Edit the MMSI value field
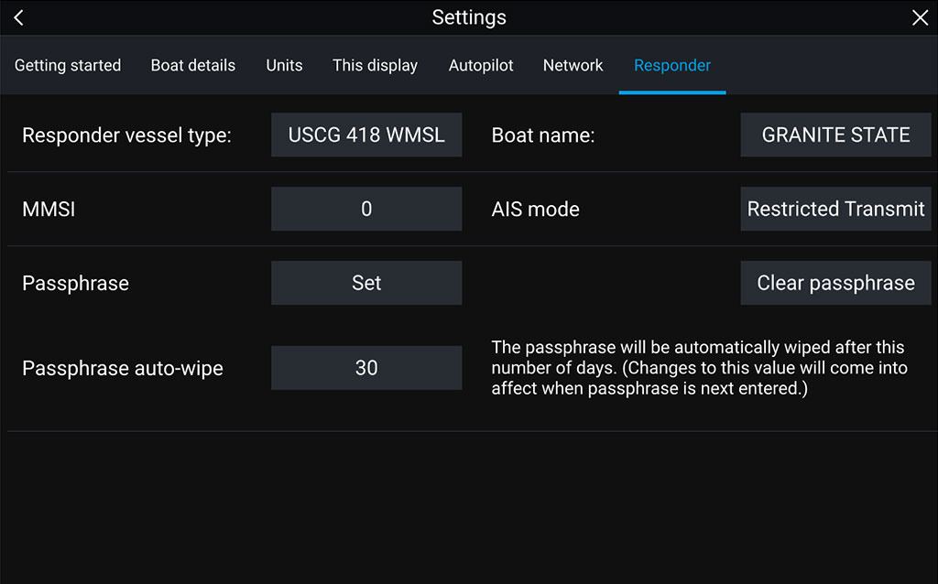Screen dimensions: 938x584 [366, 209]
